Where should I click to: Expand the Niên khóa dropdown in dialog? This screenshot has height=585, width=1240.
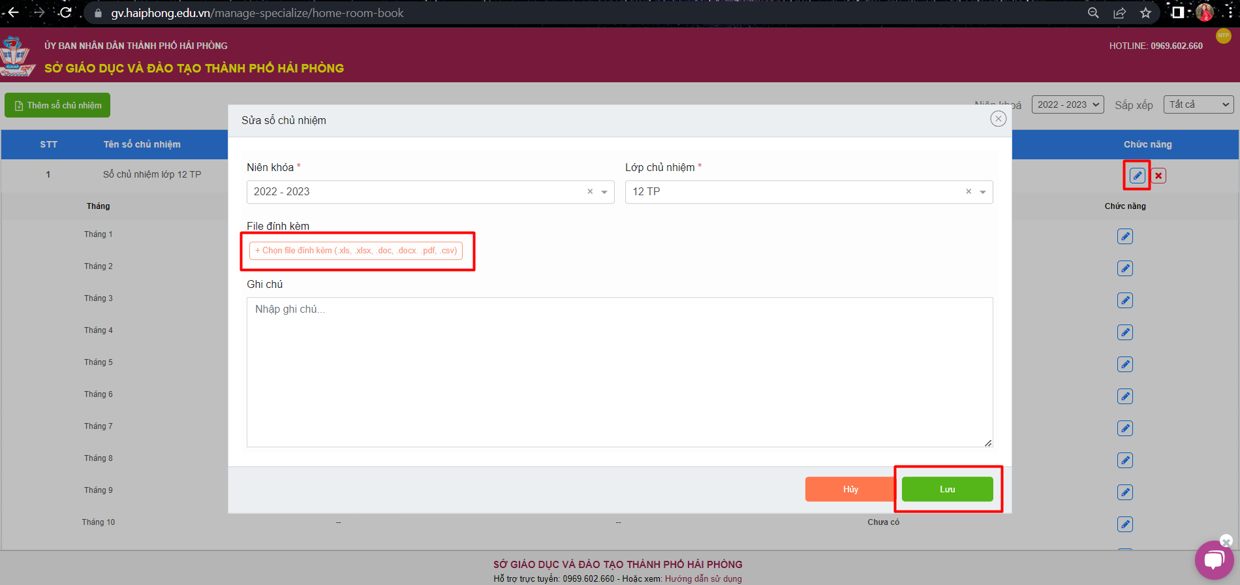pyautogui.click(x=604, y=192)
